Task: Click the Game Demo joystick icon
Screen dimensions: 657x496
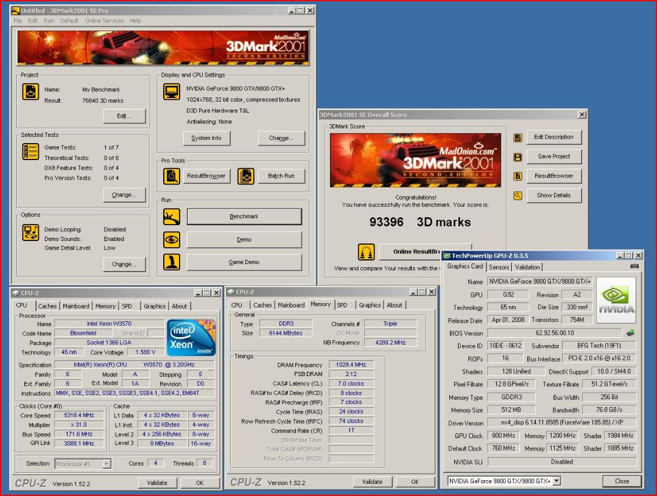Action: (171, 262)
